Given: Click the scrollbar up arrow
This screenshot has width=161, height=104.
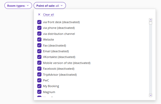Looking at the screenshot, I should 151,20.
